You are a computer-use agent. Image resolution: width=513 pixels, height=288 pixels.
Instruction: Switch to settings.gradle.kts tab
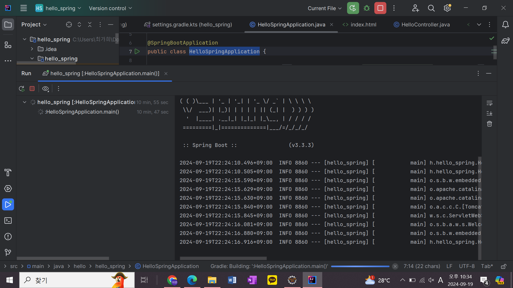(x=188, y=25)
